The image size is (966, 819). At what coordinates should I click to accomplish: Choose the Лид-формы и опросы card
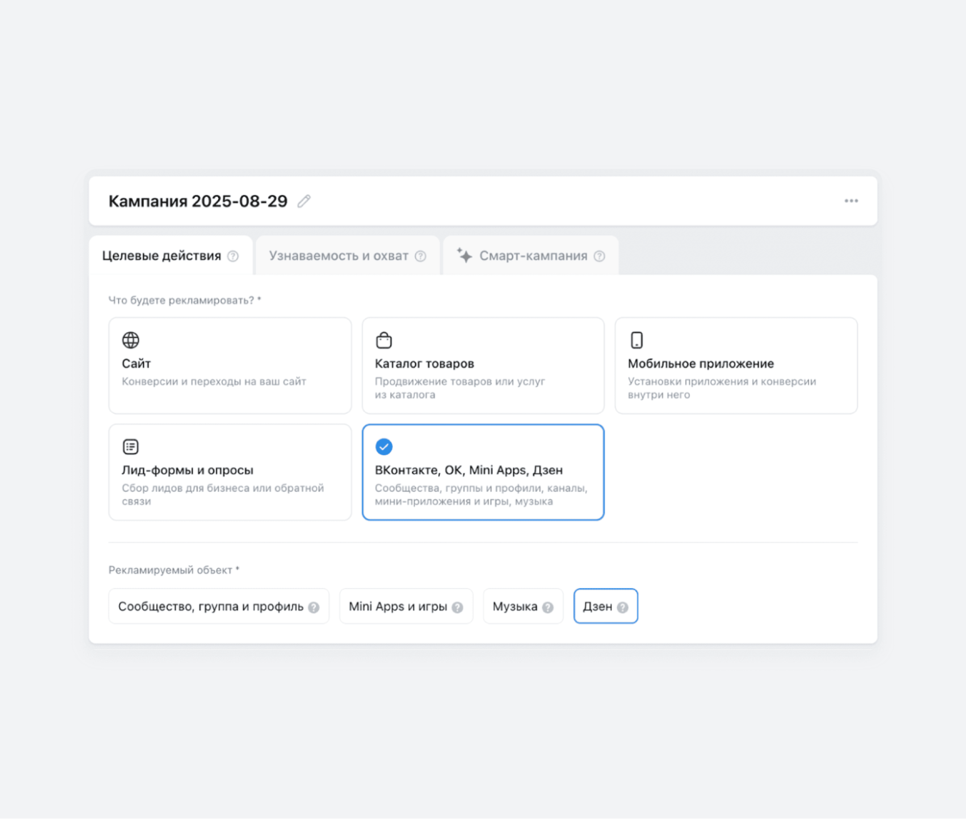click(230, 472)
